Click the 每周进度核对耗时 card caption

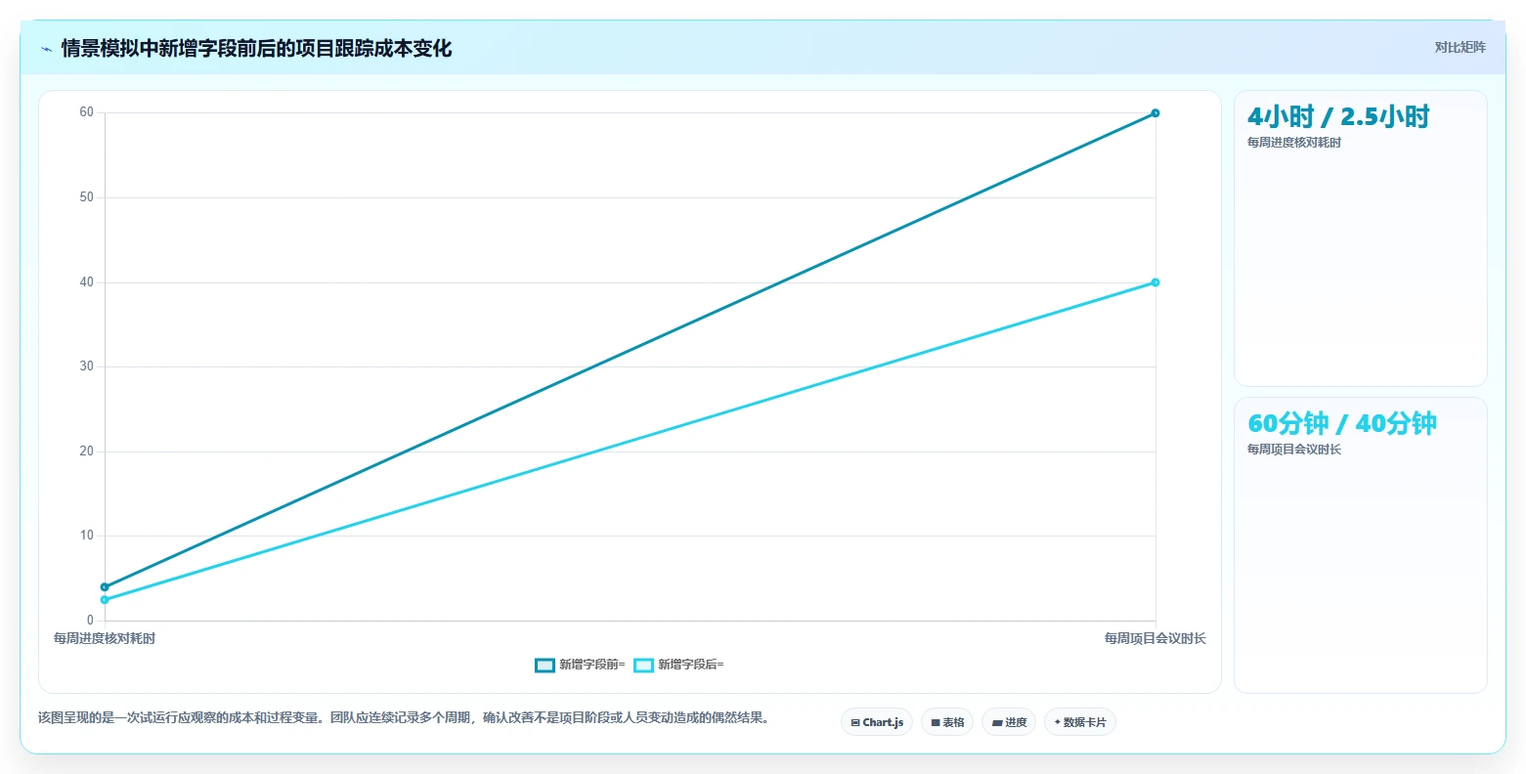1294,143
